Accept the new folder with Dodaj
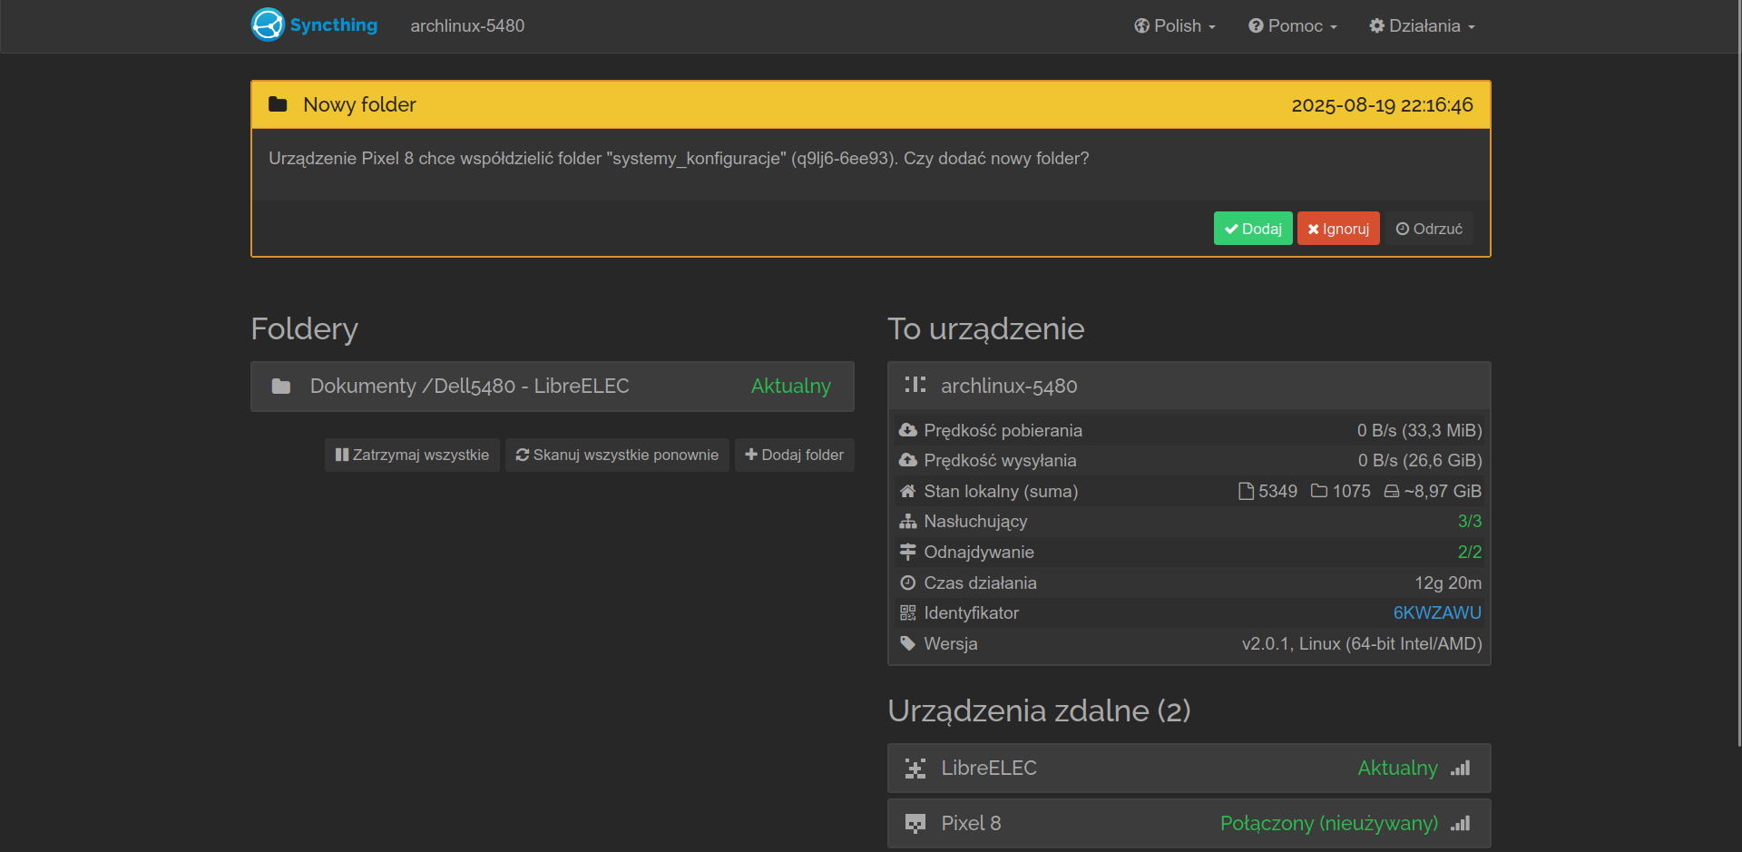The width and height of the screenshot is (1742, 852). pyautogui.click(x=1252, y=229)
